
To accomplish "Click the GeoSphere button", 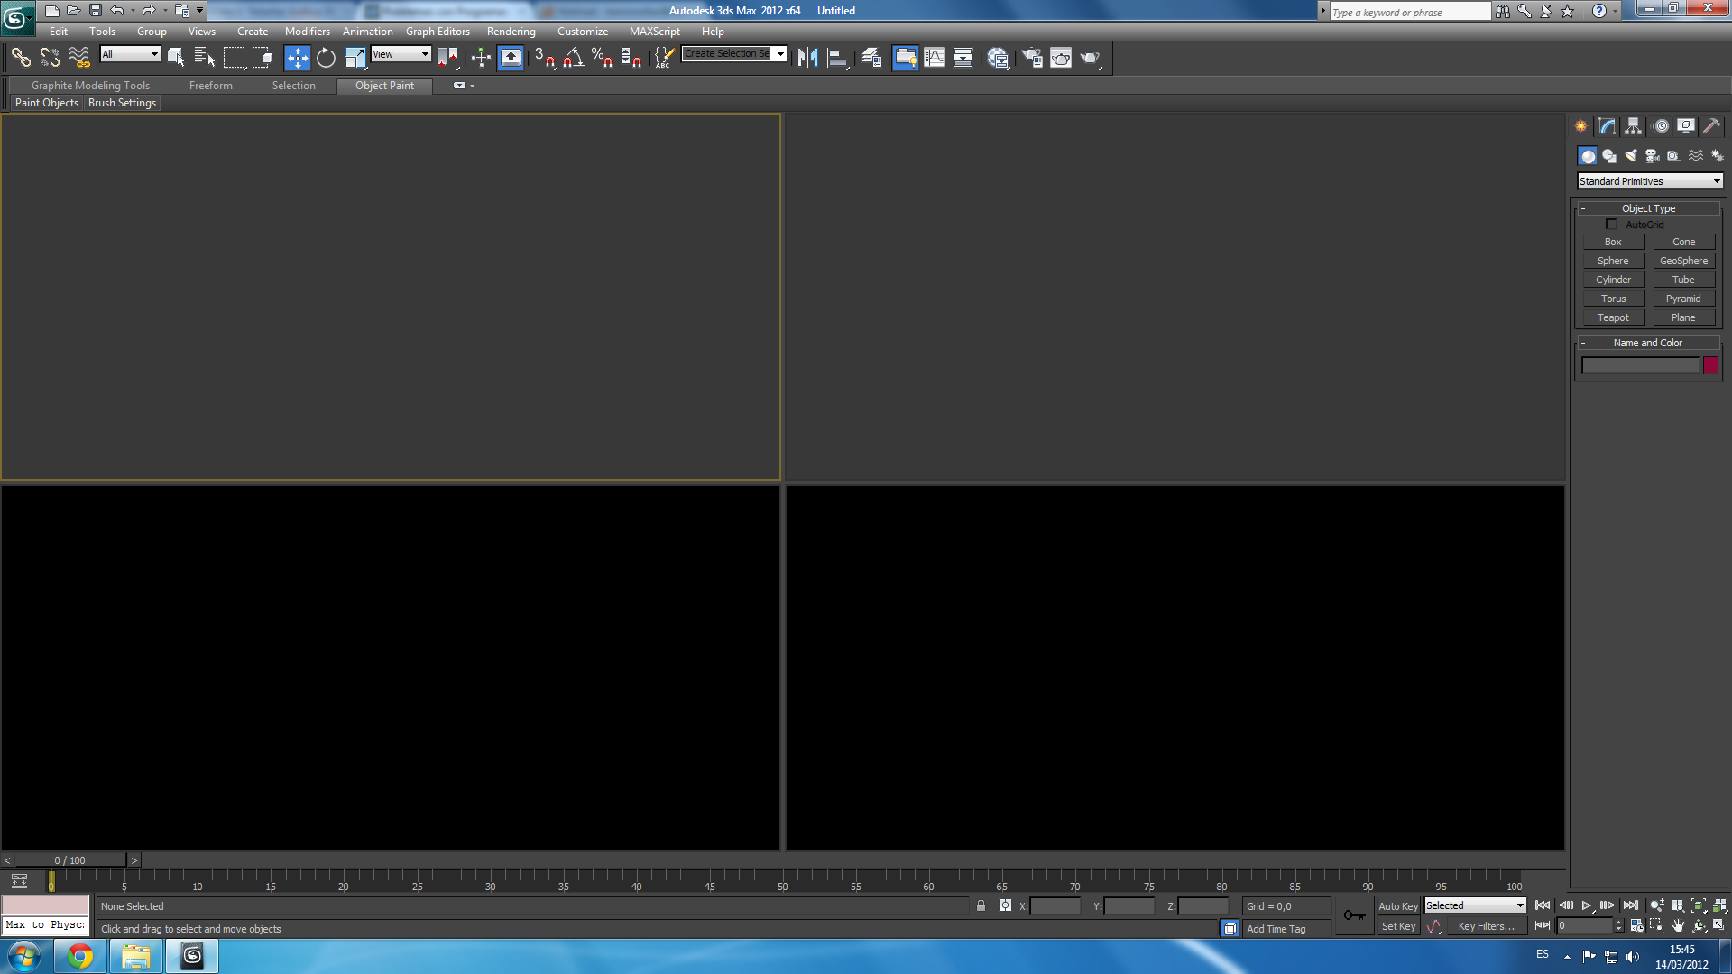I will point(1683,261).
